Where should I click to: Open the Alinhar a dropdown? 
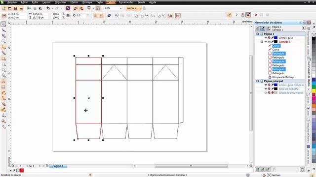coord(140,8)
